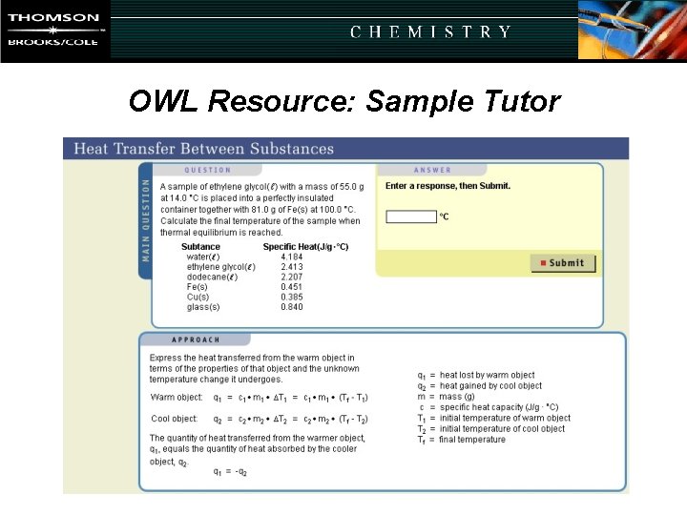Click the Cu(s) table row label
The image size is (687, 515).
click(198, 298)
